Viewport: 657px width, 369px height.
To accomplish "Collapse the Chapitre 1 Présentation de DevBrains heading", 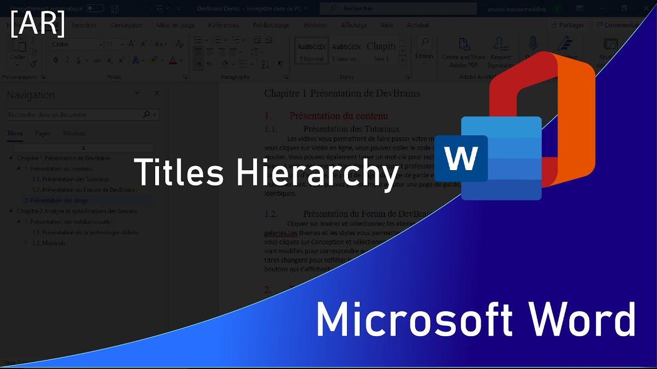I will pyautogui.click(x=11, y=158).
